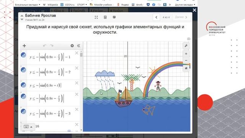Screen dimensions: 245x138
Task: Close the student work overlay
Action: [x=194, y=10]
